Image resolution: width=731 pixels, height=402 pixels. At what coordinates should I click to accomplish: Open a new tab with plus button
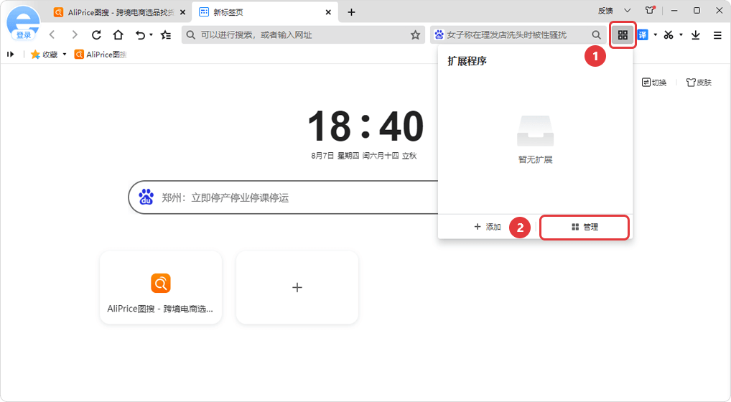point(351,12)
